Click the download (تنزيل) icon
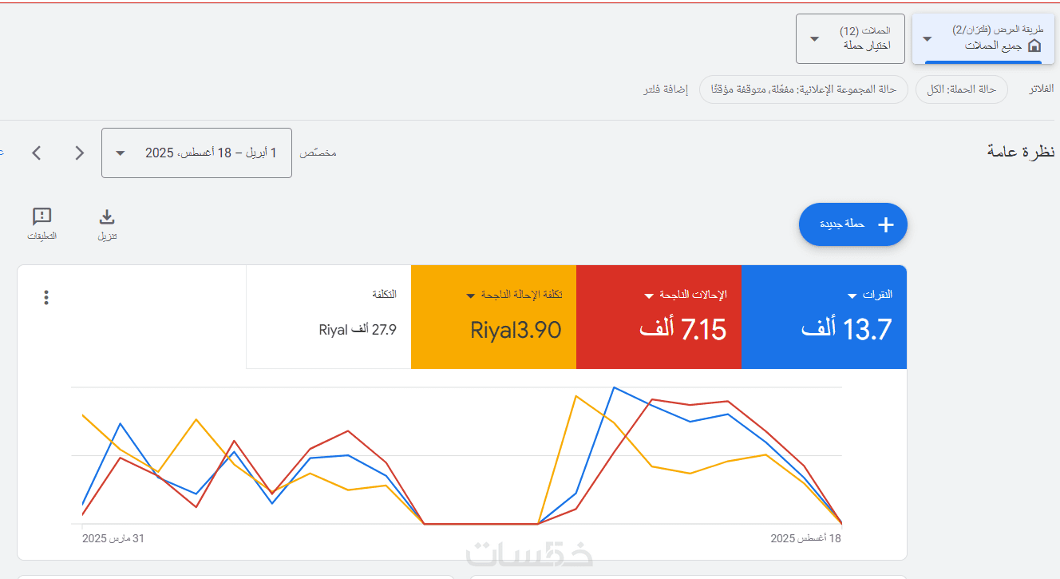This screenshot has height=579, width=1060. click(107, 217)
